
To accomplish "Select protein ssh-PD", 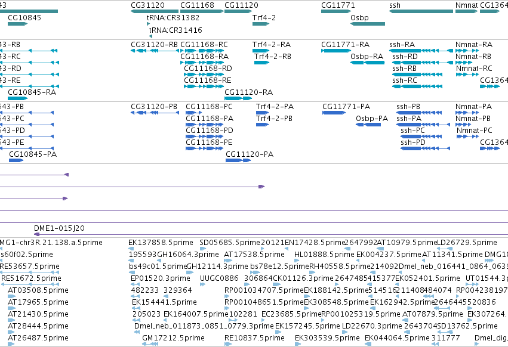I will click(x=412, y=142).
